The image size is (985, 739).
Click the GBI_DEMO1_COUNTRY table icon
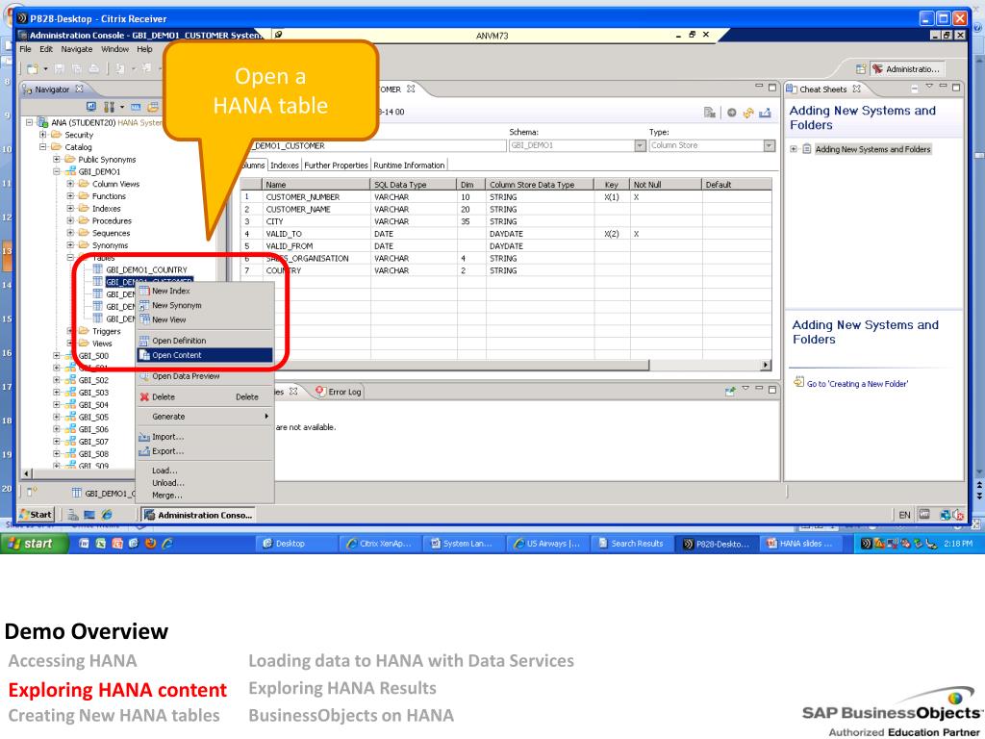tap(98, 269)
